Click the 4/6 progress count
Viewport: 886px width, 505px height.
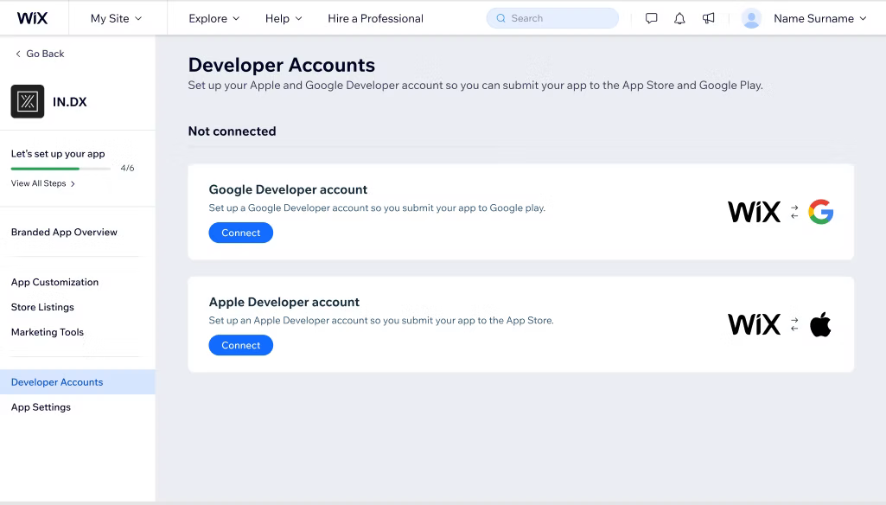pos(127,168)
